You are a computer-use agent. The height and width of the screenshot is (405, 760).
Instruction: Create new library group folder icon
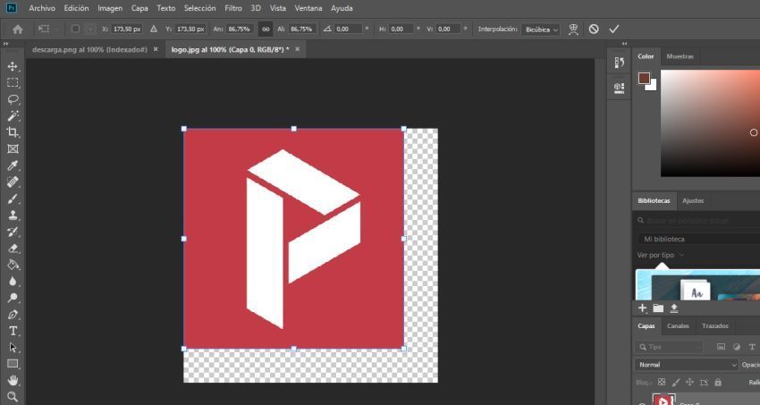pyautogui.click(x=658, y=308)
